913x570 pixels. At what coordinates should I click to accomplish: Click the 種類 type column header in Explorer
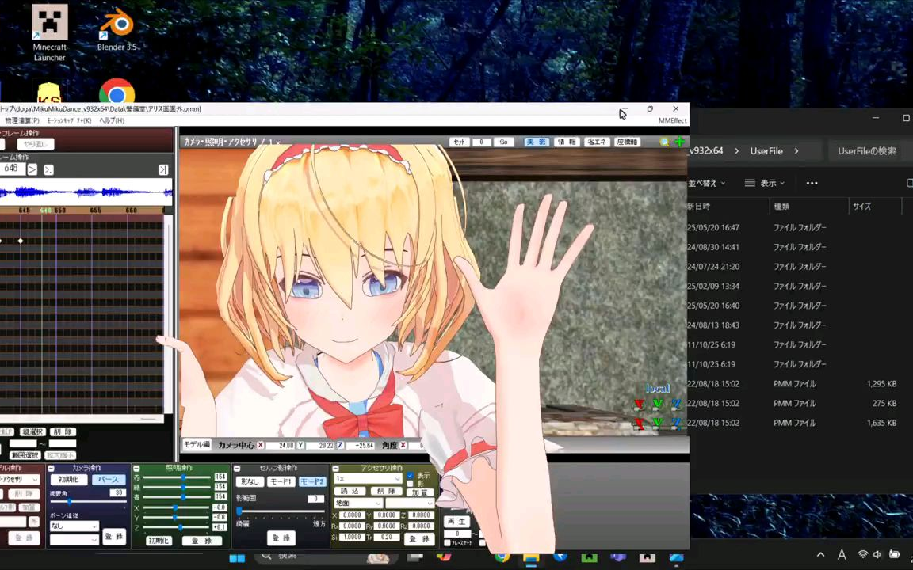(781, 206)
